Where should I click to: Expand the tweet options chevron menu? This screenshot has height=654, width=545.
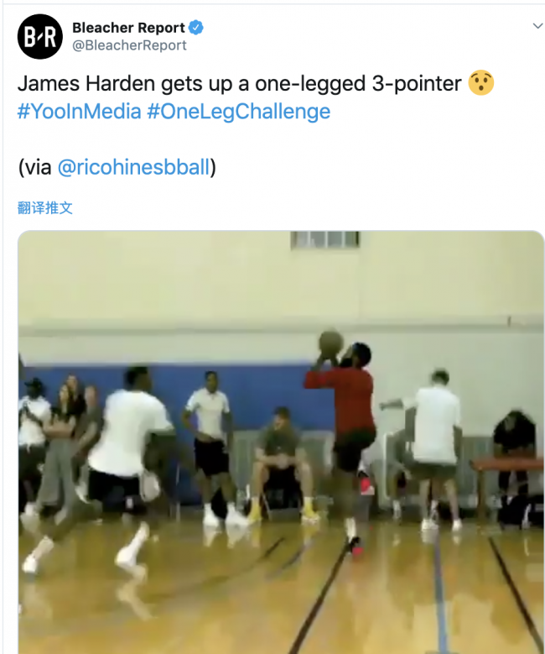[x=537, y=26]
